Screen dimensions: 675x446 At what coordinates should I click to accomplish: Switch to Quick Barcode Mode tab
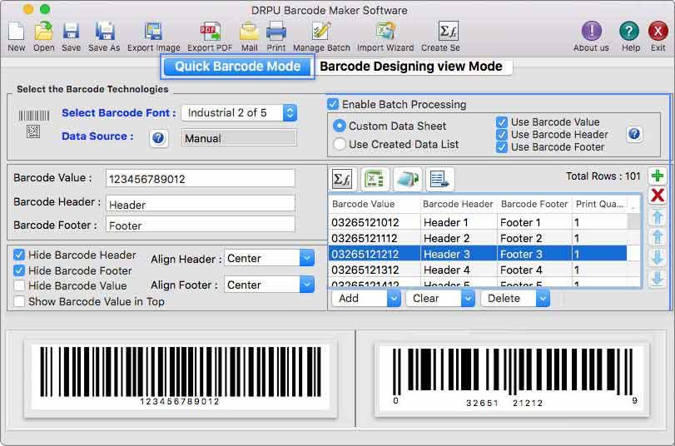tap(238, 67)
